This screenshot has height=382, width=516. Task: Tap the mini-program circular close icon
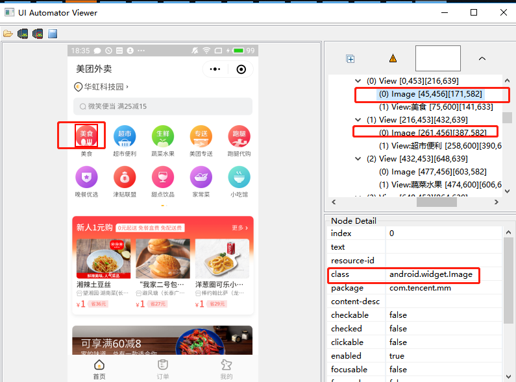[241, 69]
